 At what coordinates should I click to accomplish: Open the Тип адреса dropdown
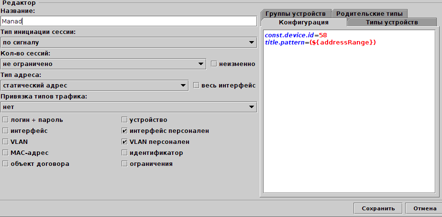tap(94, 86)
